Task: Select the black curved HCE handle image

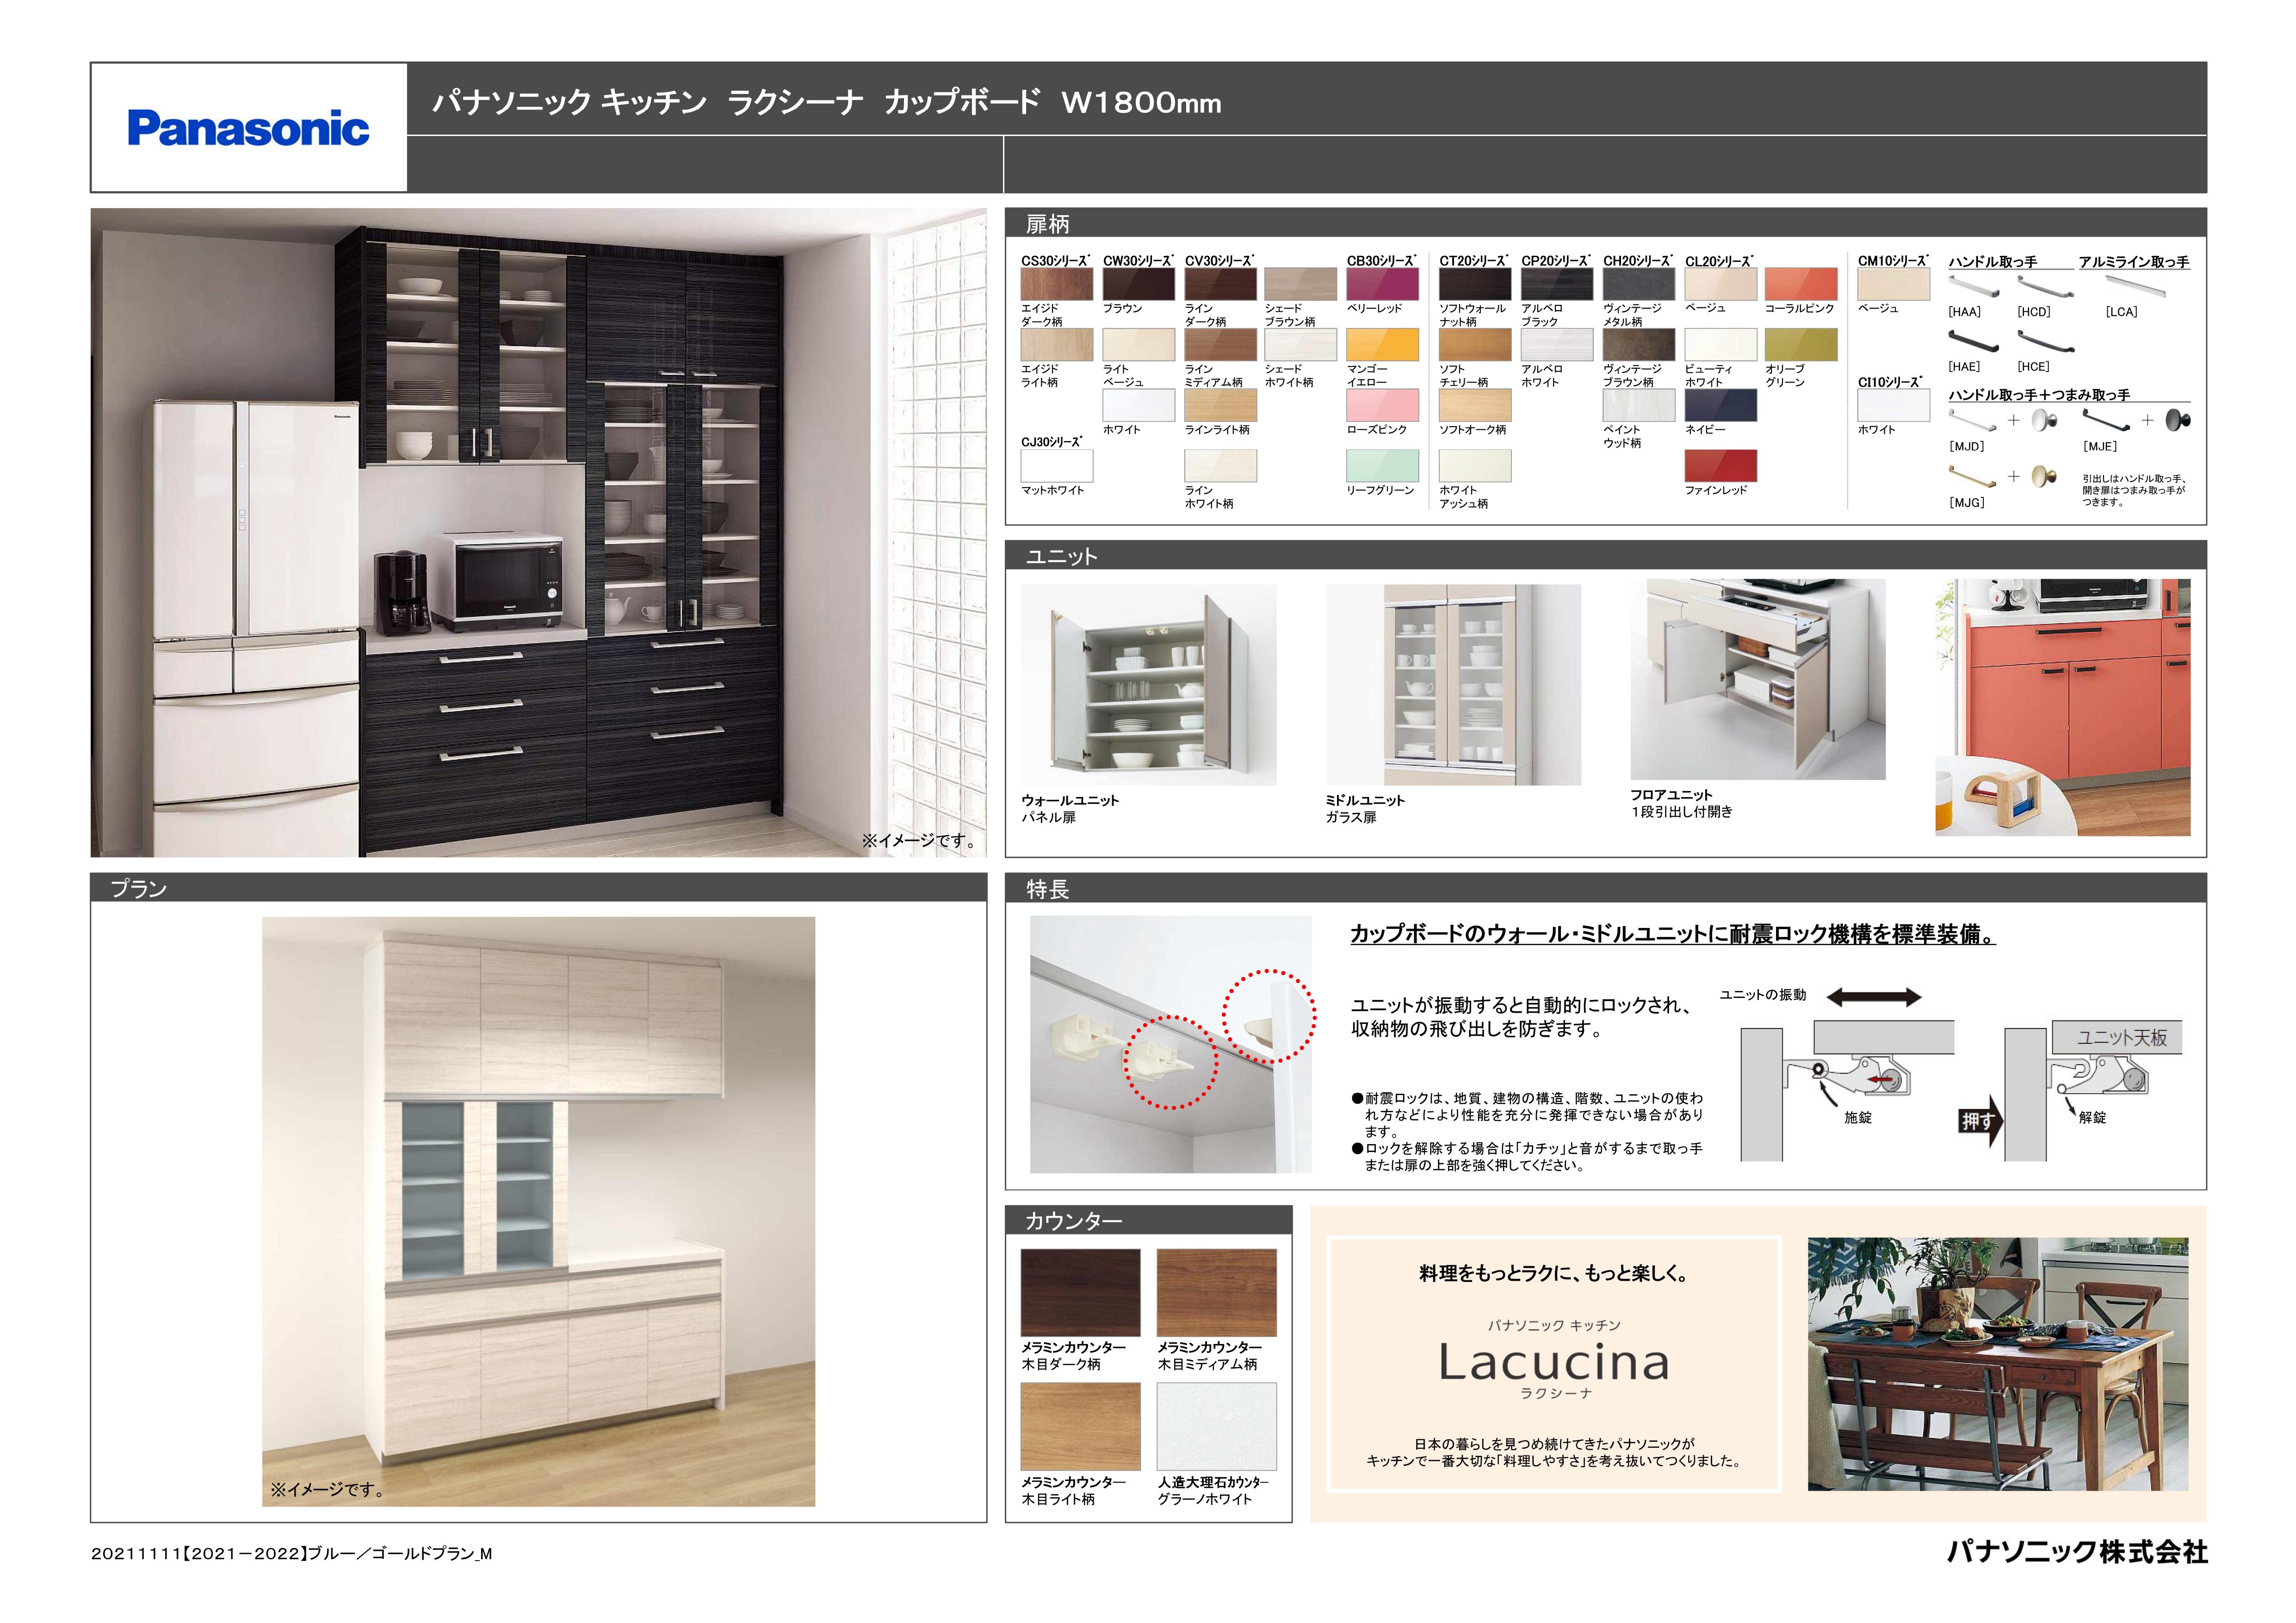Action: click(2046, 341)
